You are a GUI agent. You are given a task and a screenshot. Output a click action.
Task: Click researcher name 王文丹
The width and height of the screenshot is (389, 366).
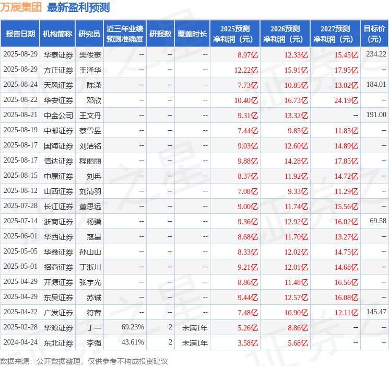(90, 116)
